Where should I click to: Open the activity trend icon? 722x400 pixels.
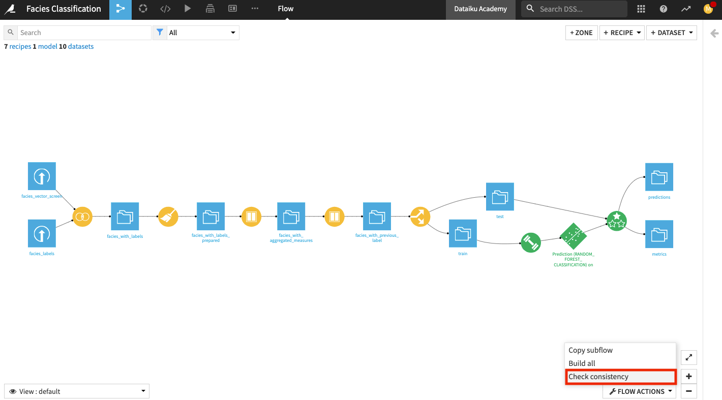[x=686, y=9]
